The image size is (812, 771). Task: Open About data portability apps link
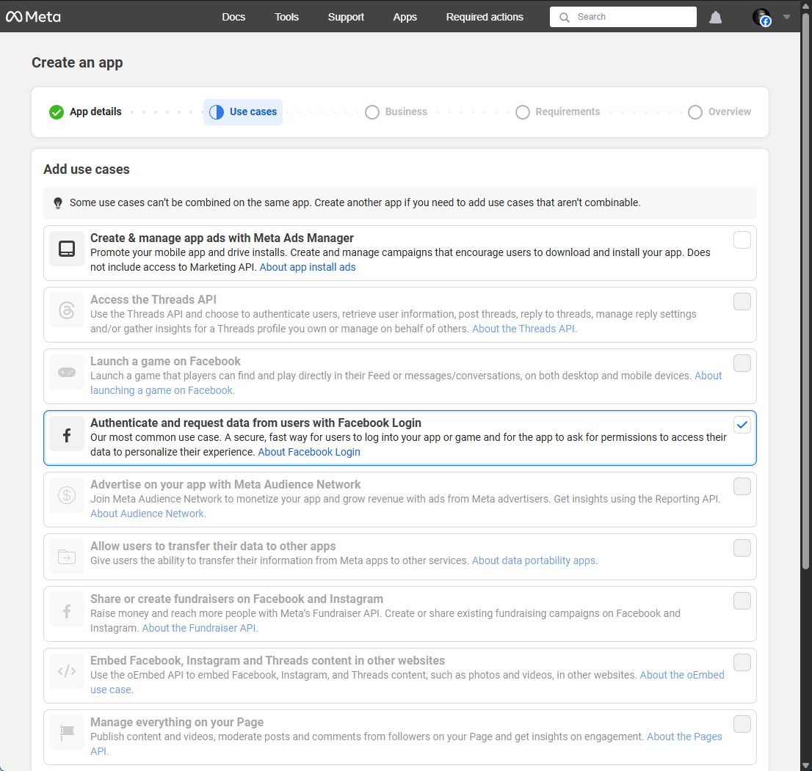click(x=534, y=560)
